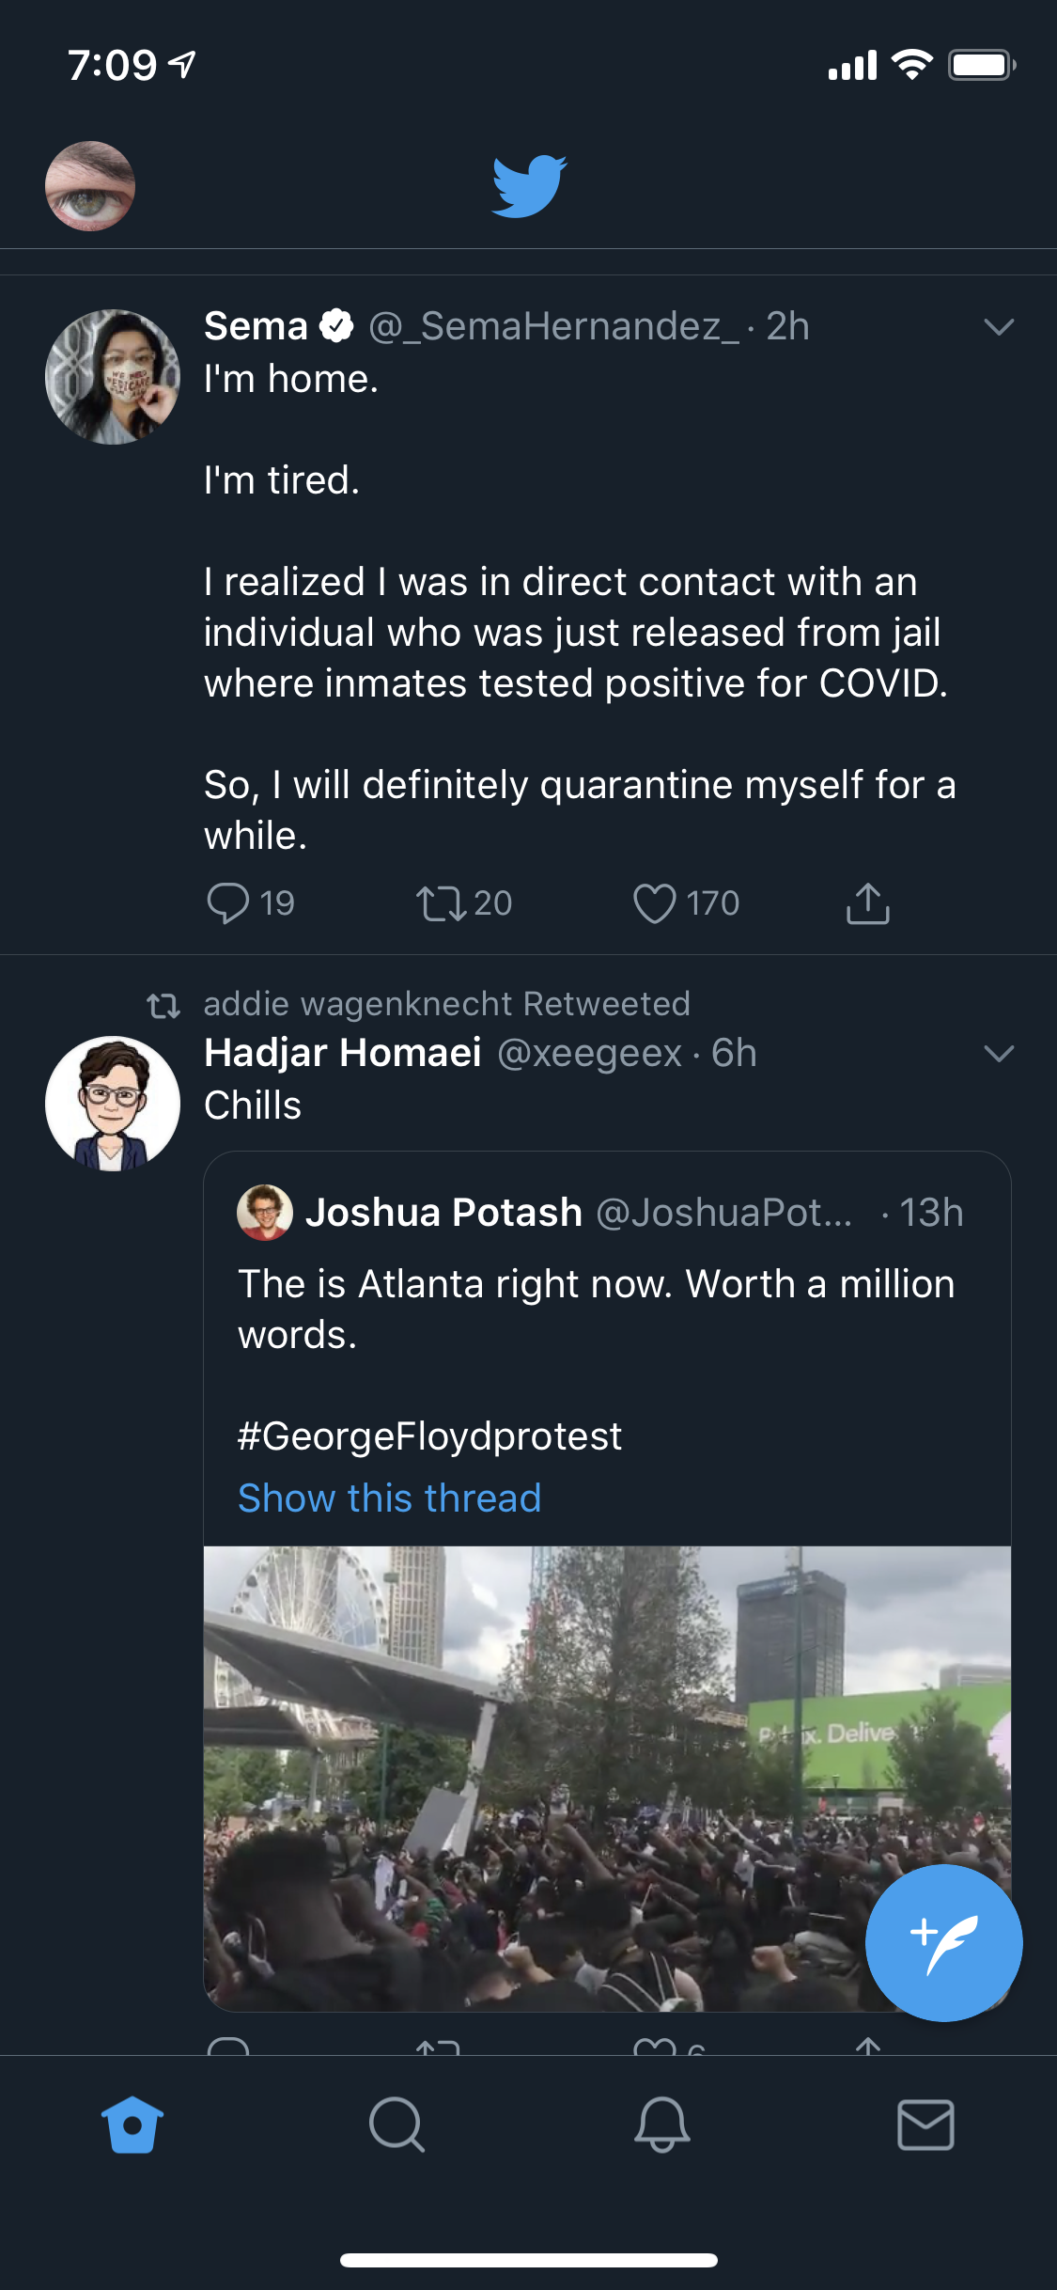Expand options chevron on Sema's tweet
Image resolution: width=1057 pixels, height=2290 pixels.
[998, 327]
